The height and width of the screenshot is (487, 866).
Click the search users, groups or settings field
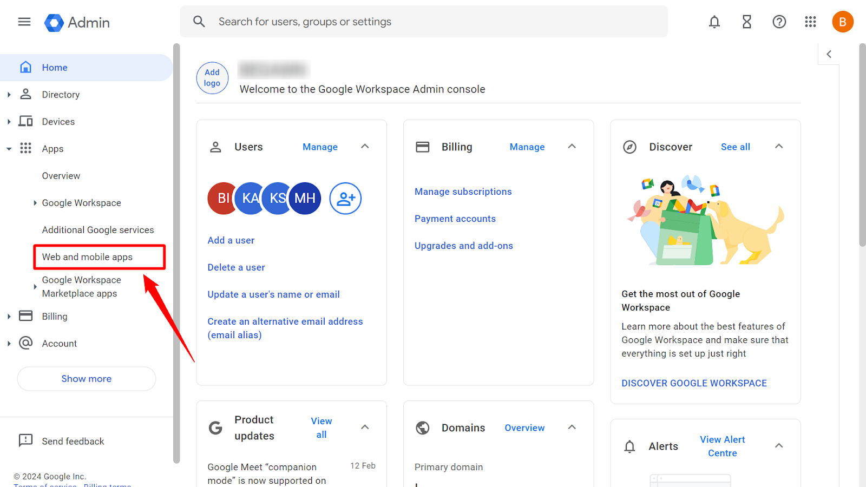coord(424,22)
